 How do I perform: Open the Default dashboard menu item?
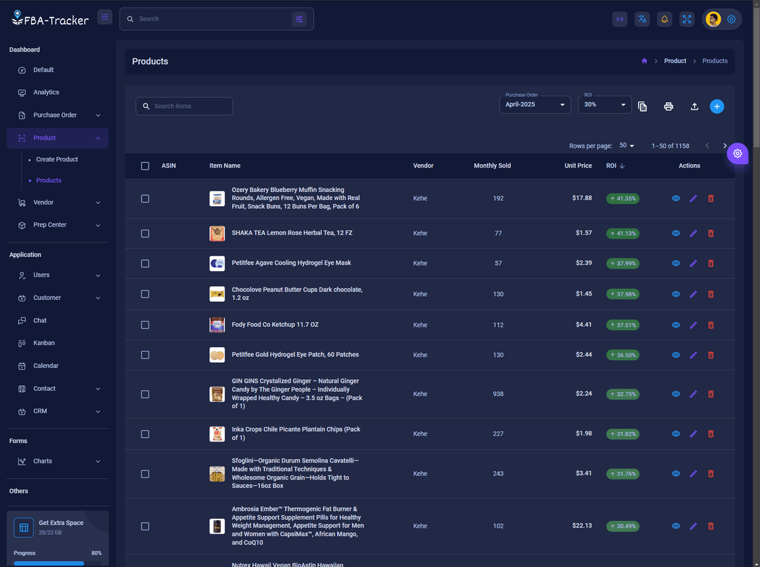(58, 71)
